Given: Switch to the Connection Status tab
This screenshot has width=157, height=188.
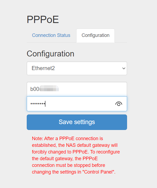Looking at the screenshot, I should tap(51, 35).
